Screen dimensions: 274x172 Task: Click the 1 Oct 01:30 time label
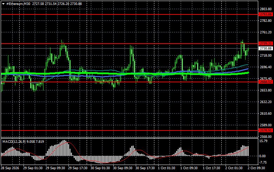(x=167, y=168)
